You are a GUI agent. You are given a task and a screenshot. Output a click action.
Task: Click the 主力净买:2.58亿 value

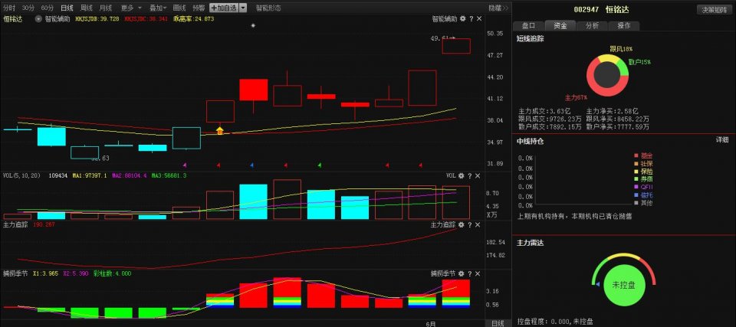(612, 112)
